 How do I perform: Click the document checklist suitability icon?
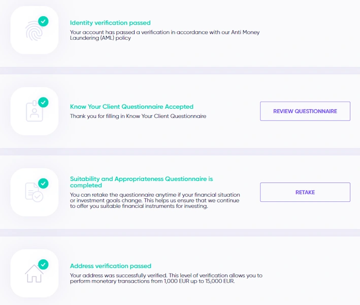pyautogui.click(x=33, y=192)
